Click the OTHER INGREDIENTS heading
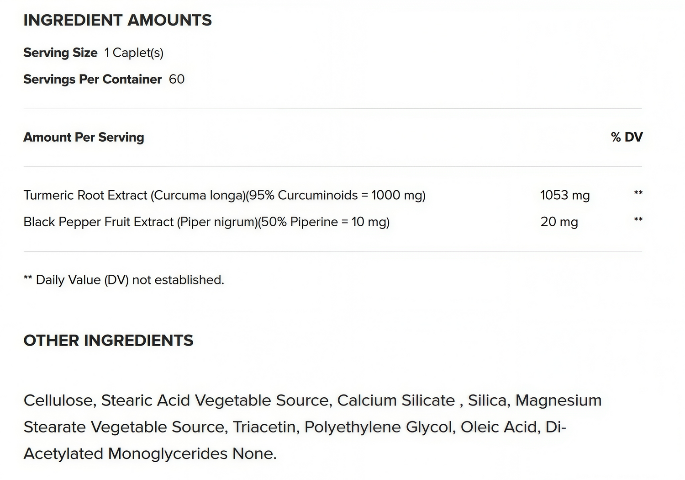 [108, 341]
